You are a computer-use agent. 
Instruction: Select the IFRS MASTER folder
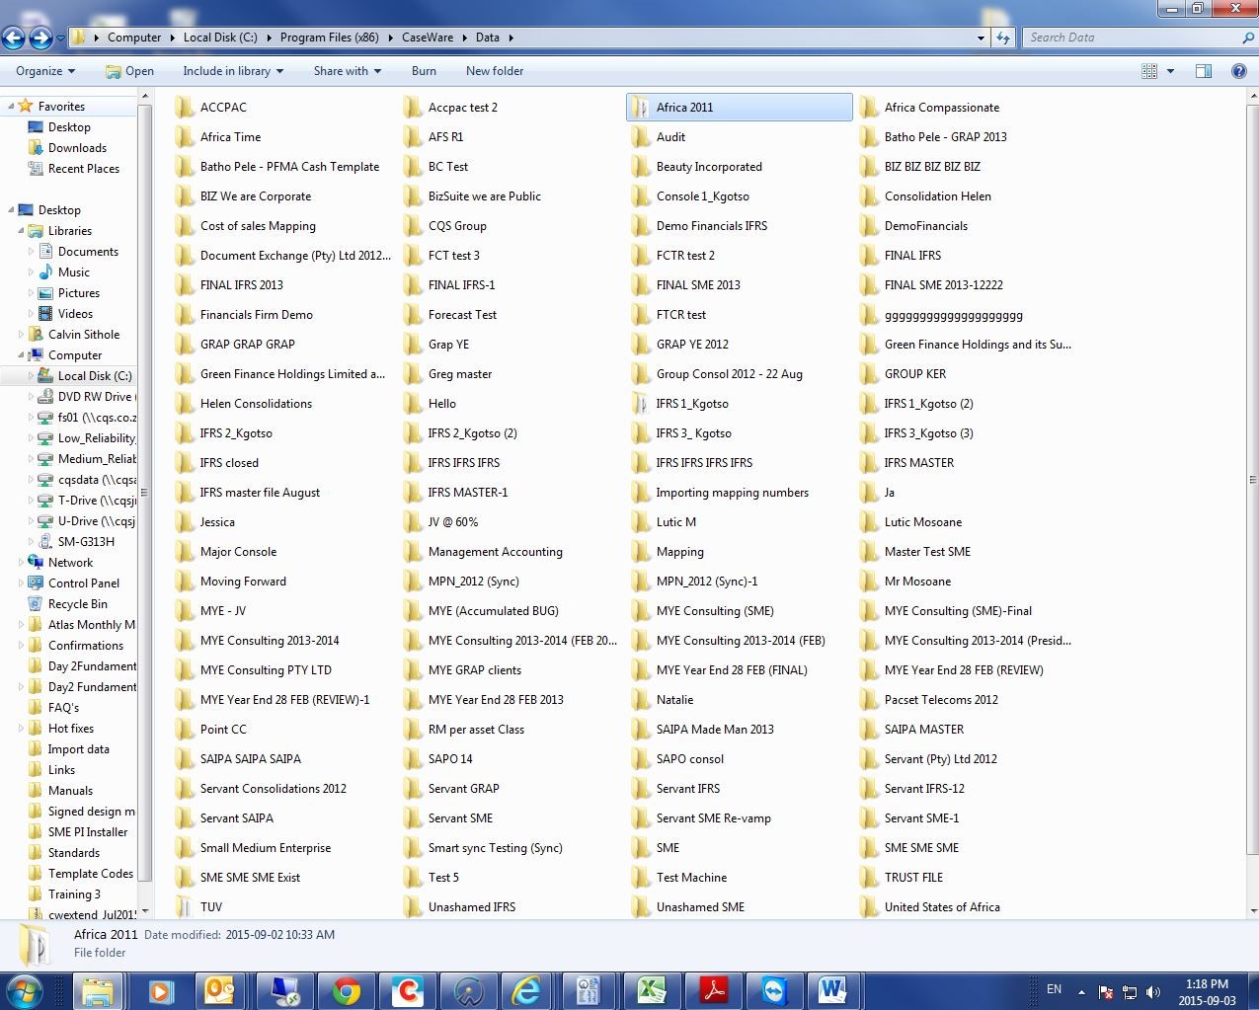[918, 463]
